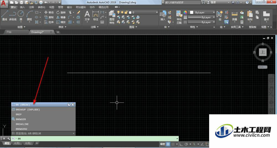Toggle the layer lock padlock icon
Viewport: 277px width, 148px height.
point(126,12)
